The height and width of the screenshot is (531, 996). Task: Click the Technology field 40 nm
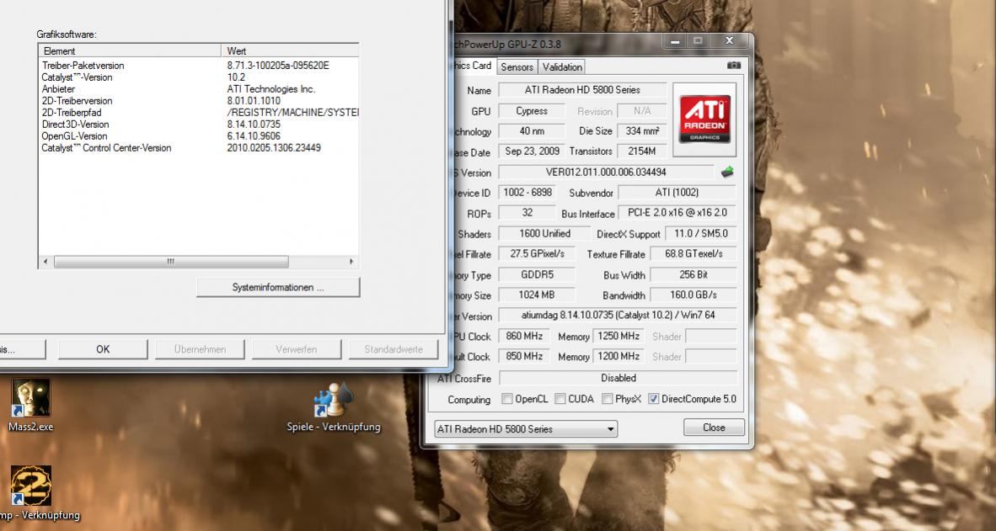tap(532, 130)
